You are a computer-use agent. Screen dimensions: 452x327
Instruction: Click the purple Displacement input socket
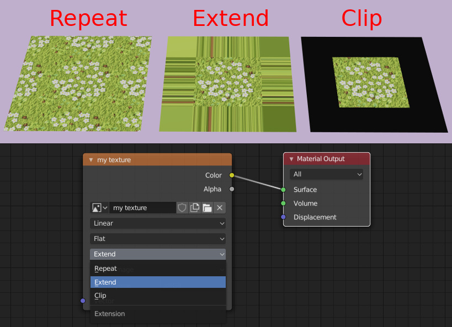283,217
